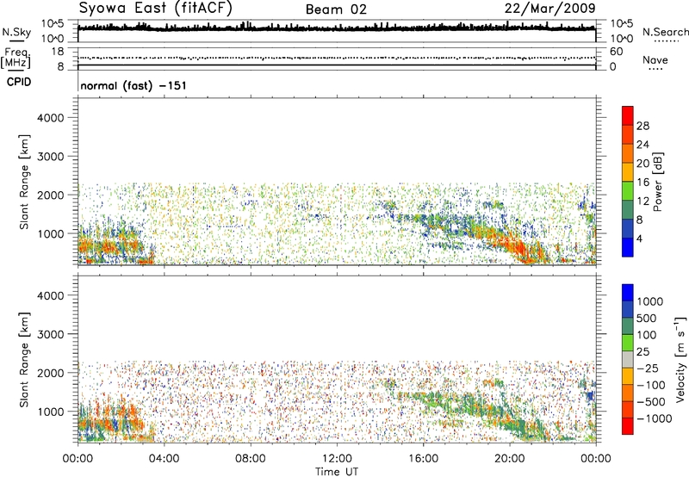Select the "08:00" time axis label
Screen dimensions: 689x477
tap(251, 459)
